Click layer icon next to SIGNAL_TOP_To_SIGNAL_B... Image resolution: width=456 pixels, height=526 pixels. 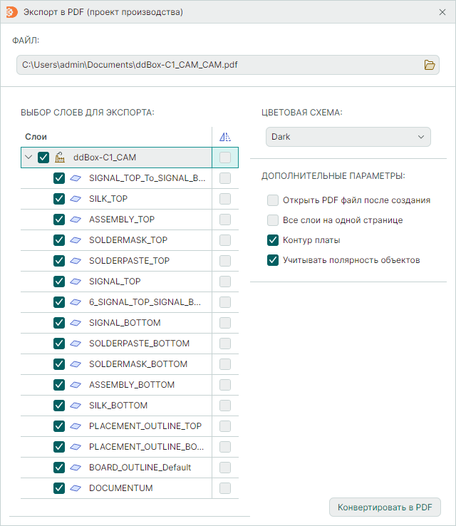click(76, 178)
